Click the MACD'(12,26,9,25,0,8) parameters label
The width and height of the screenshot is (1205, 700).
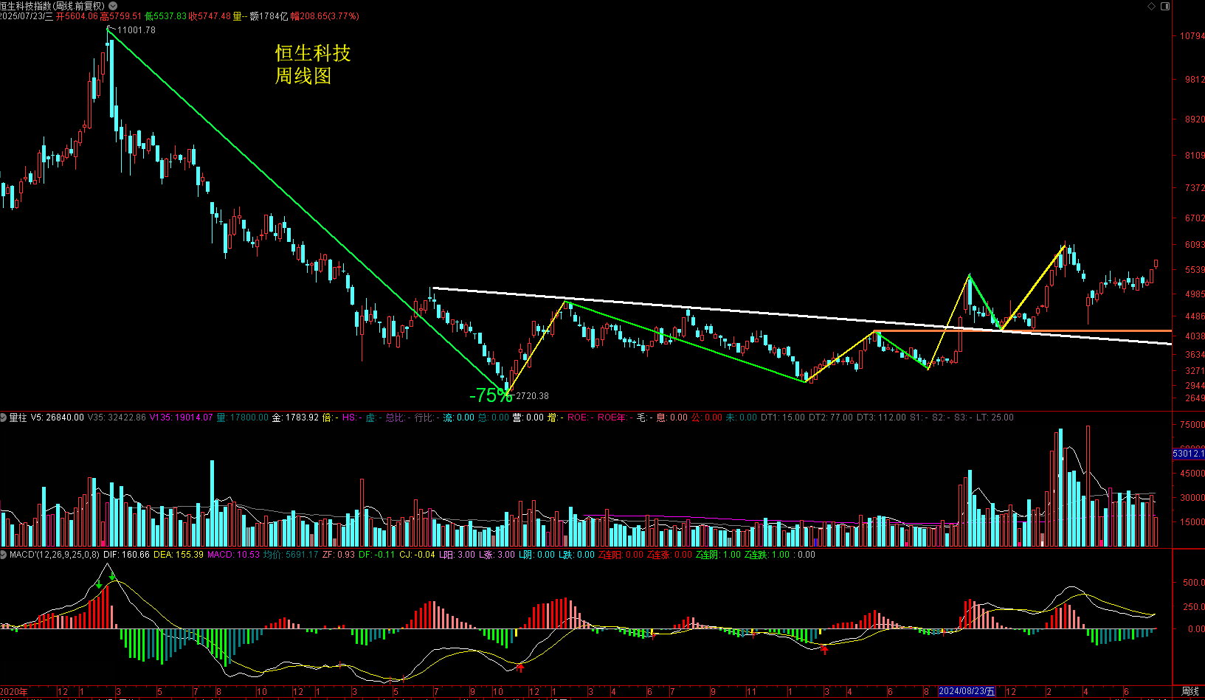pos(54,555)
